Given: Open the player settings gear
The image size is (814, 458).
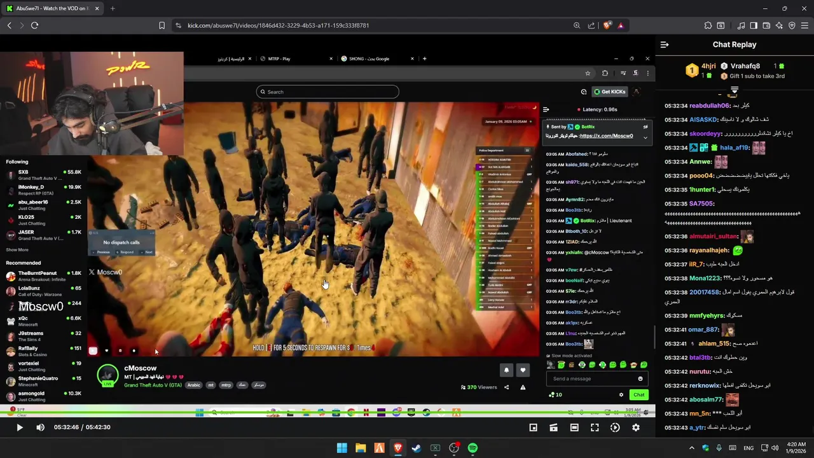Looking at the screenshot, I should (x=635, y=427).
